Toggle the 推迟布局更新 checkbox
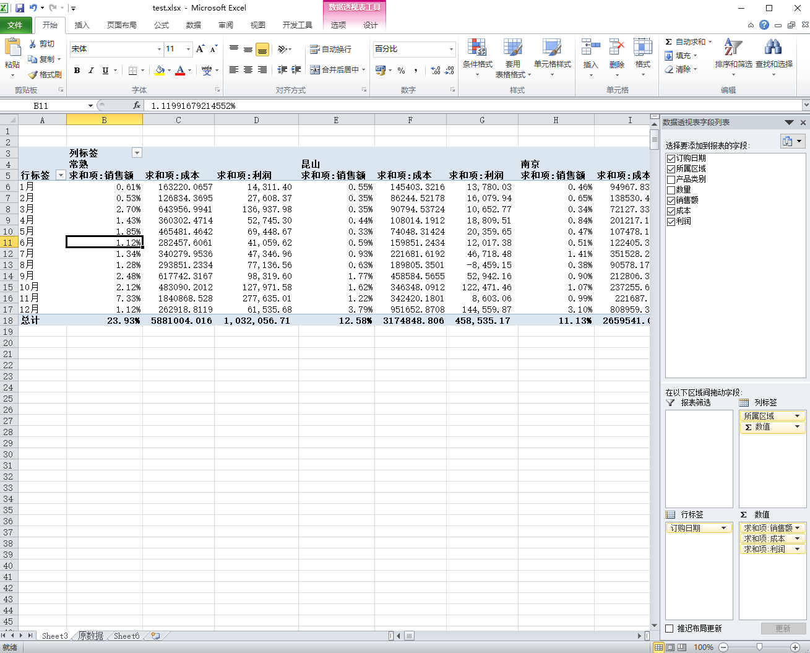The height and width of the screenshot is (653, 810). pyautogui.click(x=669, y=628)
